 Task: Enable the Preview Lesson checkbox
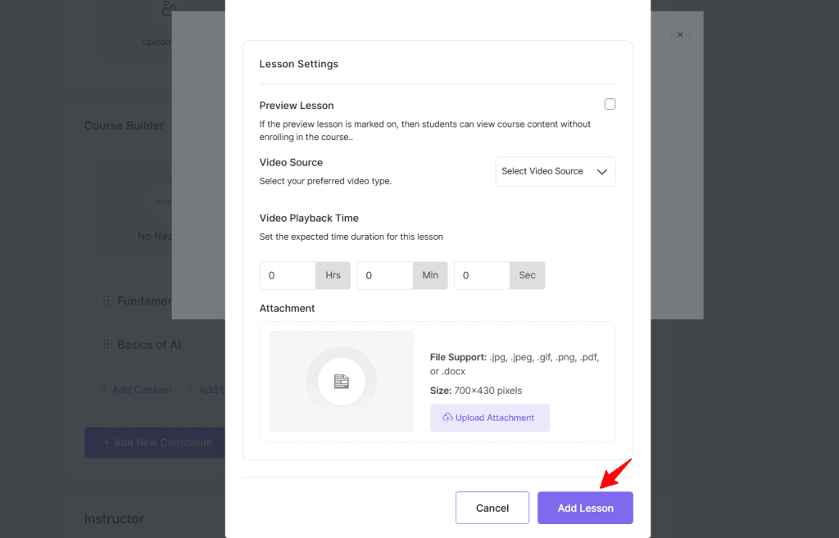point(610,103)
